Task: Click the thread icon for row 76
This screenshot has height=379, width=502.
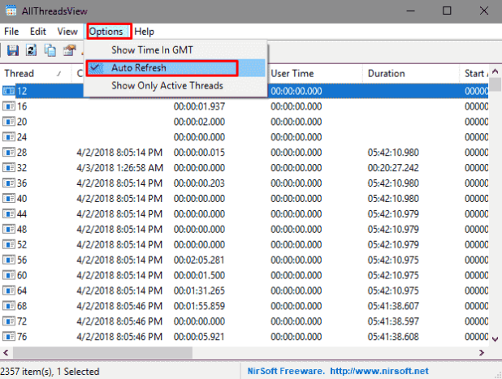Action: (9, 337)
